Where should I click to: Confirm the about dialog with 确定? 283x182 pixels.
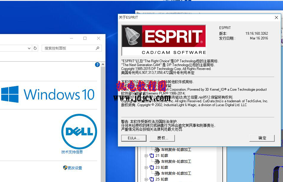tap(262, 138)
